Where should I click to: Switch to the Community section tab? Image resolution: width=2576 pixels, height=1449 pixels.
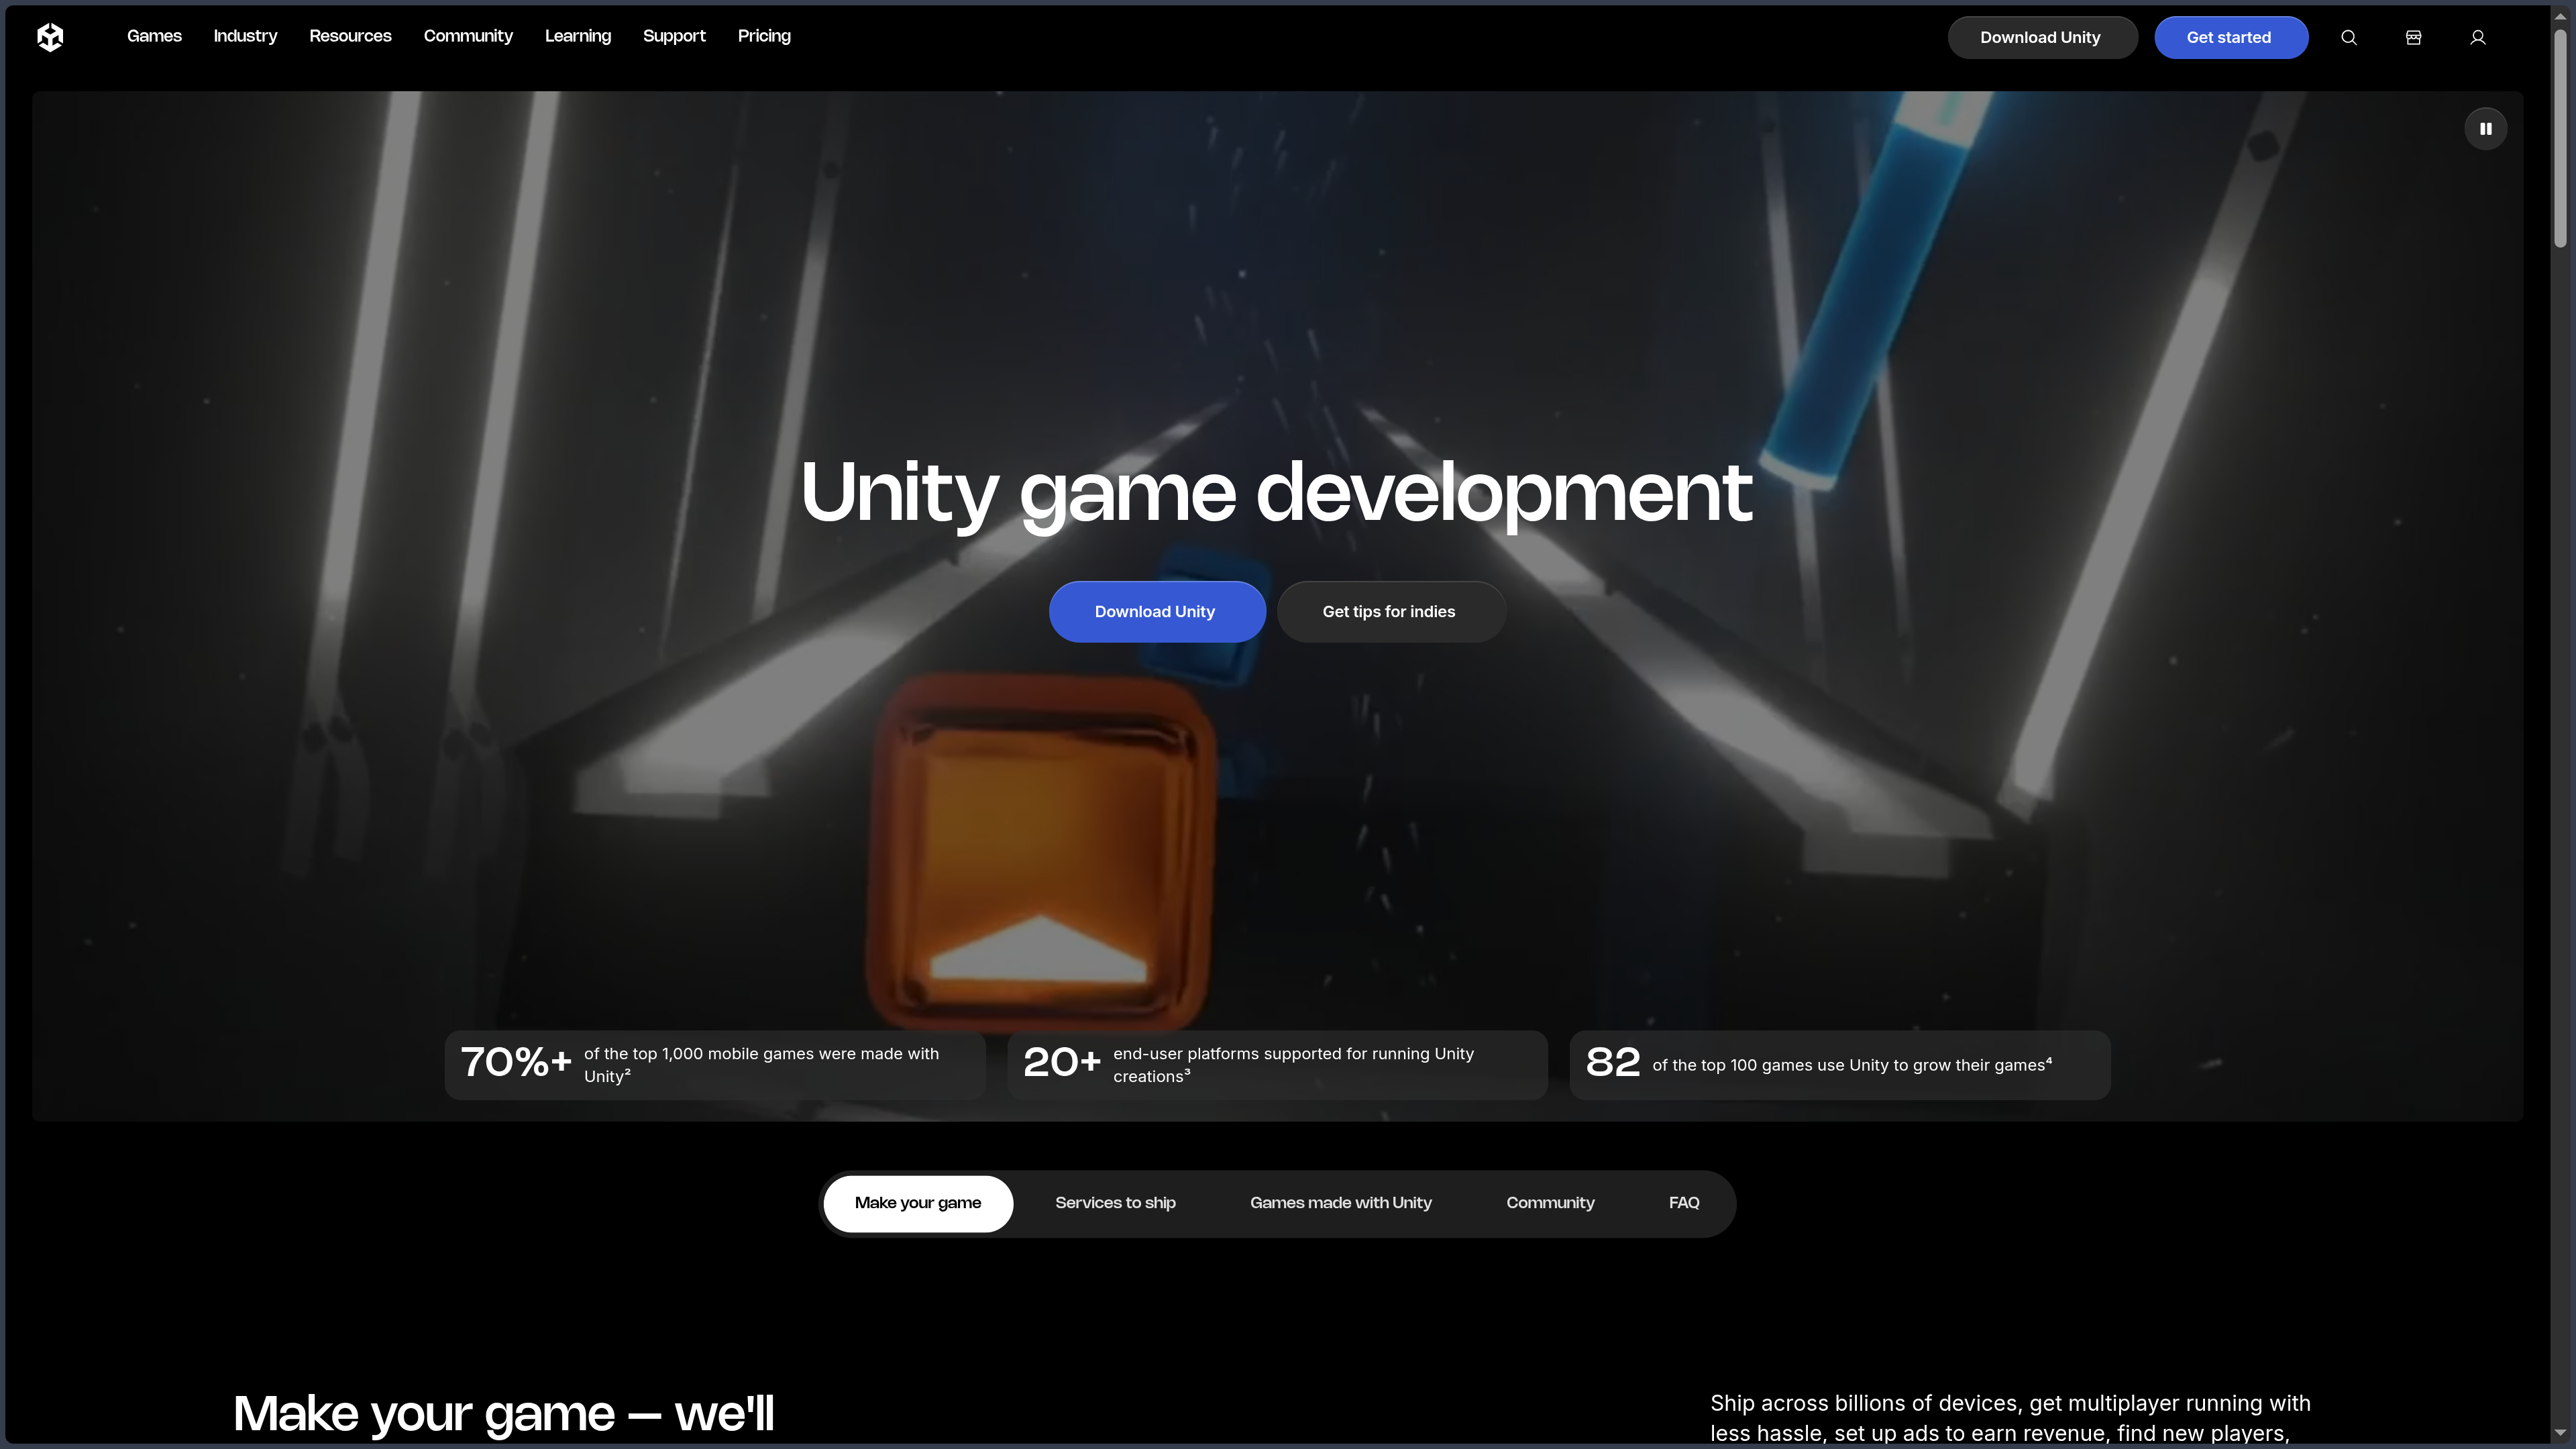1550,1203
